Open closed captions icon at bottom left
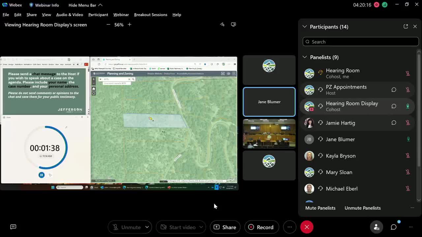Image resolution: width=422 pixels, height=237 pixels. click(13, 227)
